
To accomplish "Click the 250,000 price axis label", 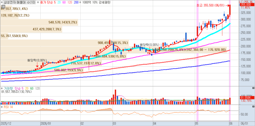I will [246, 33].
